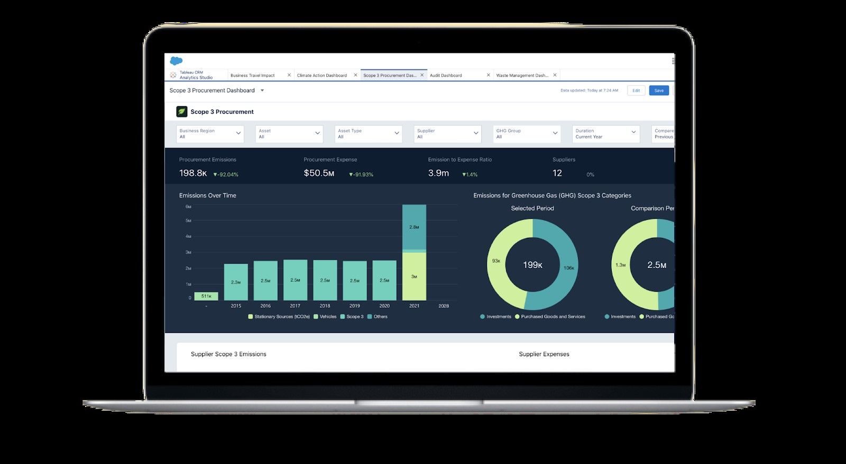Close the Waste Management Dashboard tab

555,75
